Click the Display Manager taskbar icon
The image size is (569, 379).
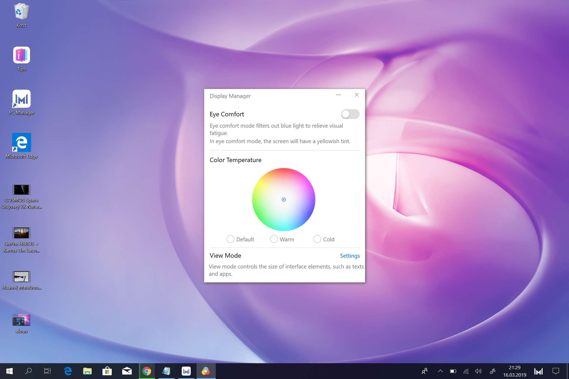point(206,371)
